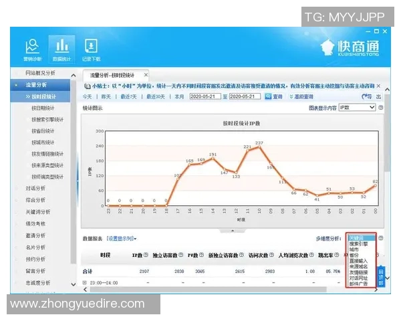Click the 查询 search magnifier button

[273, 96]
